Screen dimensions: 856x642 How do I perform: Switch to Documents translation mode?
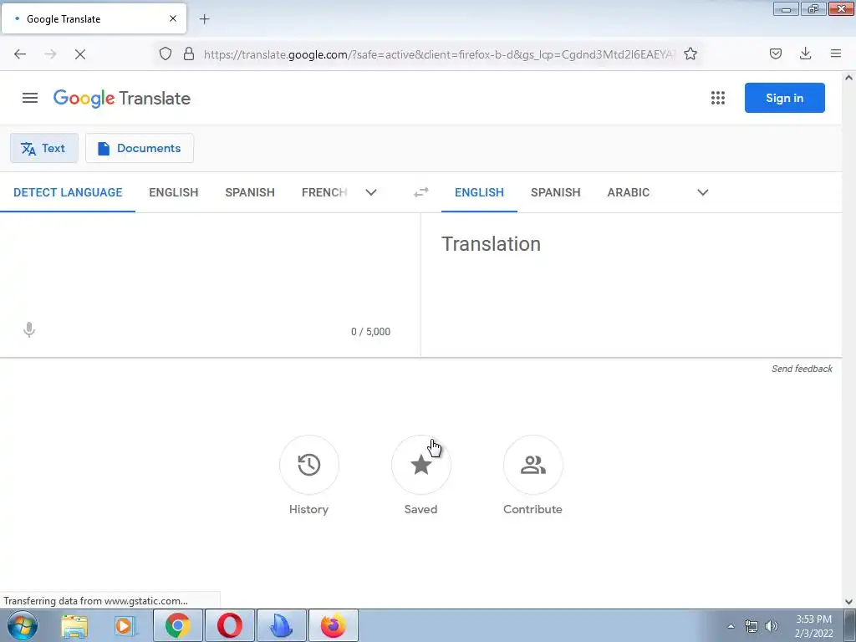[140, 148]
